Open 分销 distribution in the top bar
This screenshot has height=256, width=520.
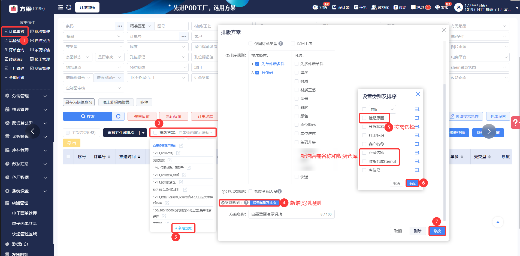320,7
